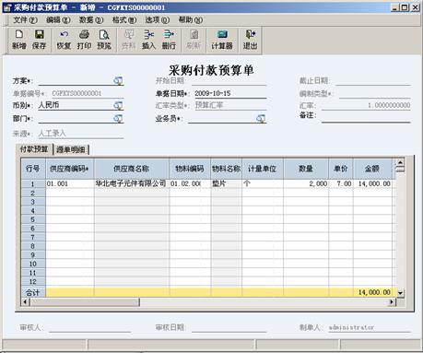Select unit price cell 7.00

click(x=341, y=183)
